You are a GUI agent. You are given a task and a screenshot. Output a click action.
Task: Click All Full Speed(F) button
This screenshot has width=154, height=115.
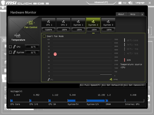pos(90,85)
